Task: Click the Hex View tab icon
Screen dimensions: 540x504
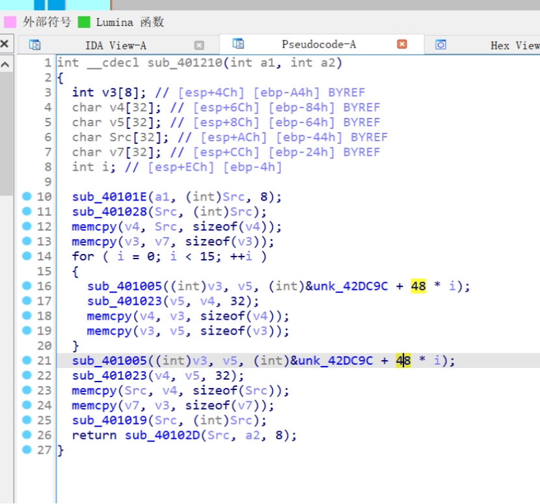Action: click(x=440, y=45)
